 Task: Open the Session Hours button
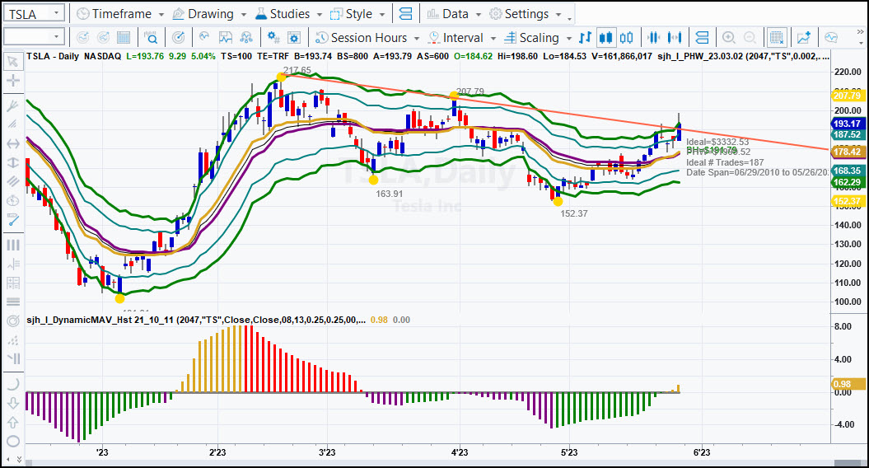(362, 38)
